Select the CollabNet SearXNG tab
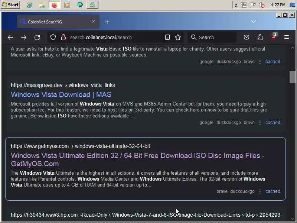Screen dimensions: 297x223 58,22
